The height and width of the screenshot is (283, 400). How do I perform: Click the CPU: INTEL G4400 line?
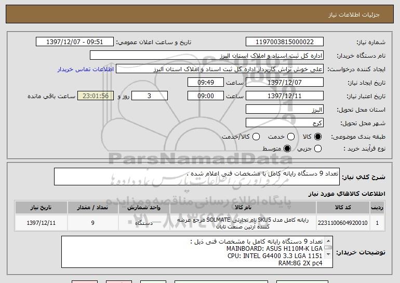[275, 255]
